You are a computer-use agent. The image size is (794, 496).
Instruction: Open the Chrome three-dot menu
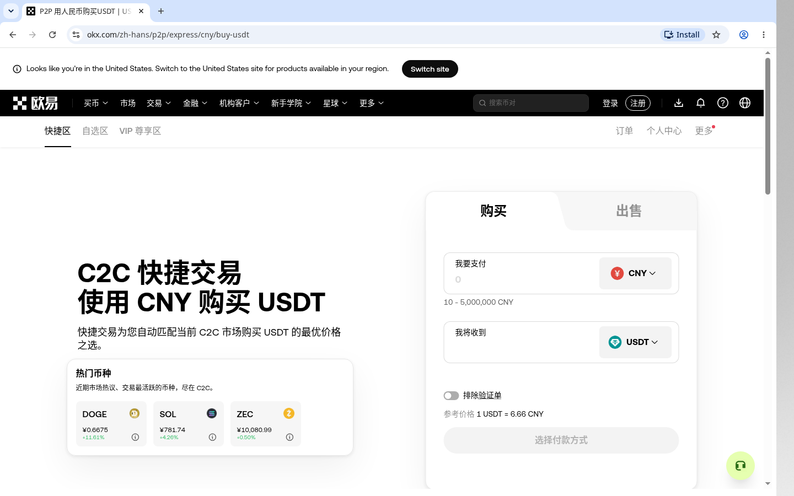tap(764, 35)
